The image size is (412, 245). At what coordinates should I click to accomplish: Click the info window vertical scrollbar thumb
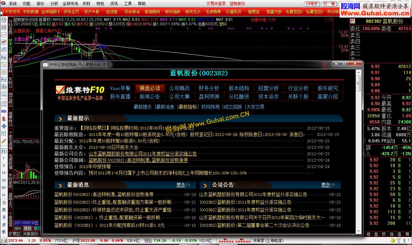(359, 84)
